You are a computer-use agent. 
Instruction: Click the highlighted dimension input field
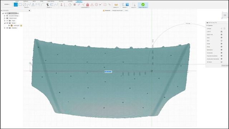tap(108, 72)
